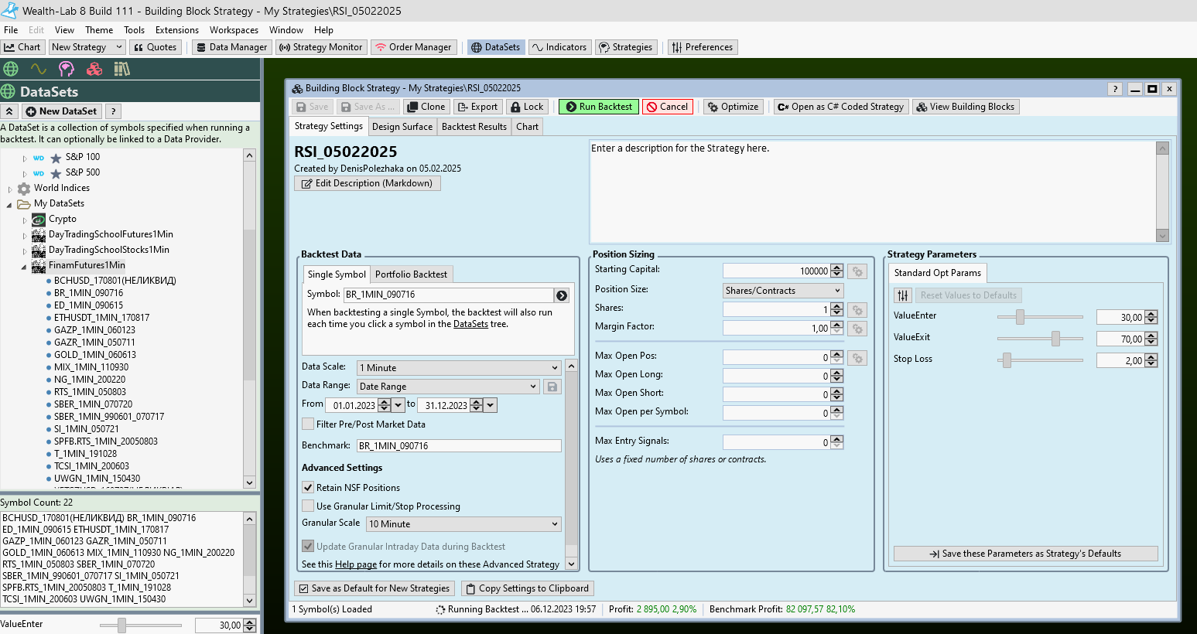Click the gear icon beside Max Open Pos
1197x634 pixels.
click(x=857, y=358)
